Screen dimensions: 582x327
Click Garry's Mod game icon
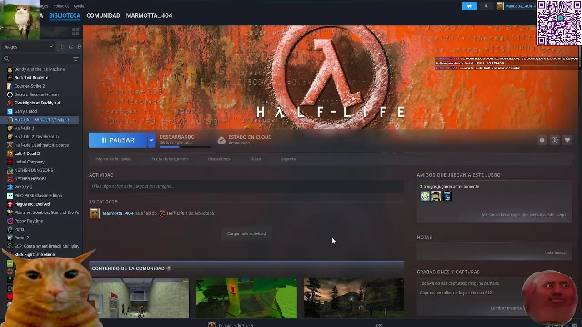[x=10, y=111]
